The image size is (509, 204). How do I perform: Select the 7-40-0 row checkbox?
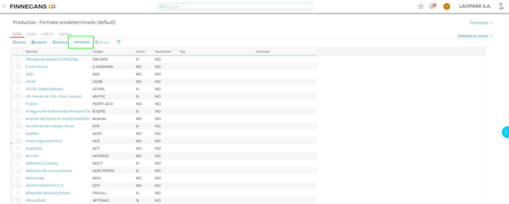coord(18,104)
